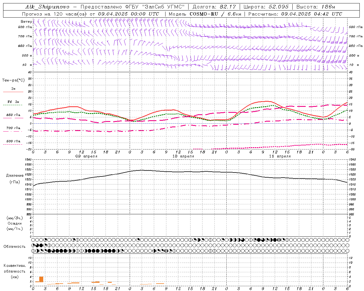The height and width of the screenshot is (291, 364).
Task: Select the longitude value Долгота: 82.17
Action: tap(214, 7)
